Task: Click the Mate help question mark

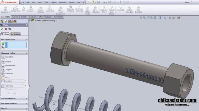Action: [26, 25]
